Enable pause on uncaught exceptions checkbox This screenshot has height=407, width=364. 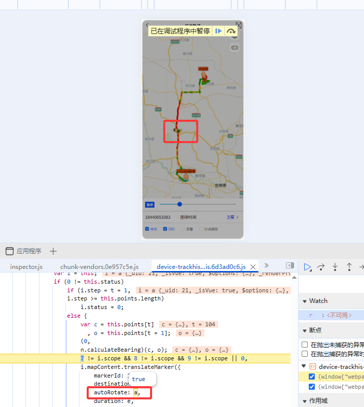point(305,345)
